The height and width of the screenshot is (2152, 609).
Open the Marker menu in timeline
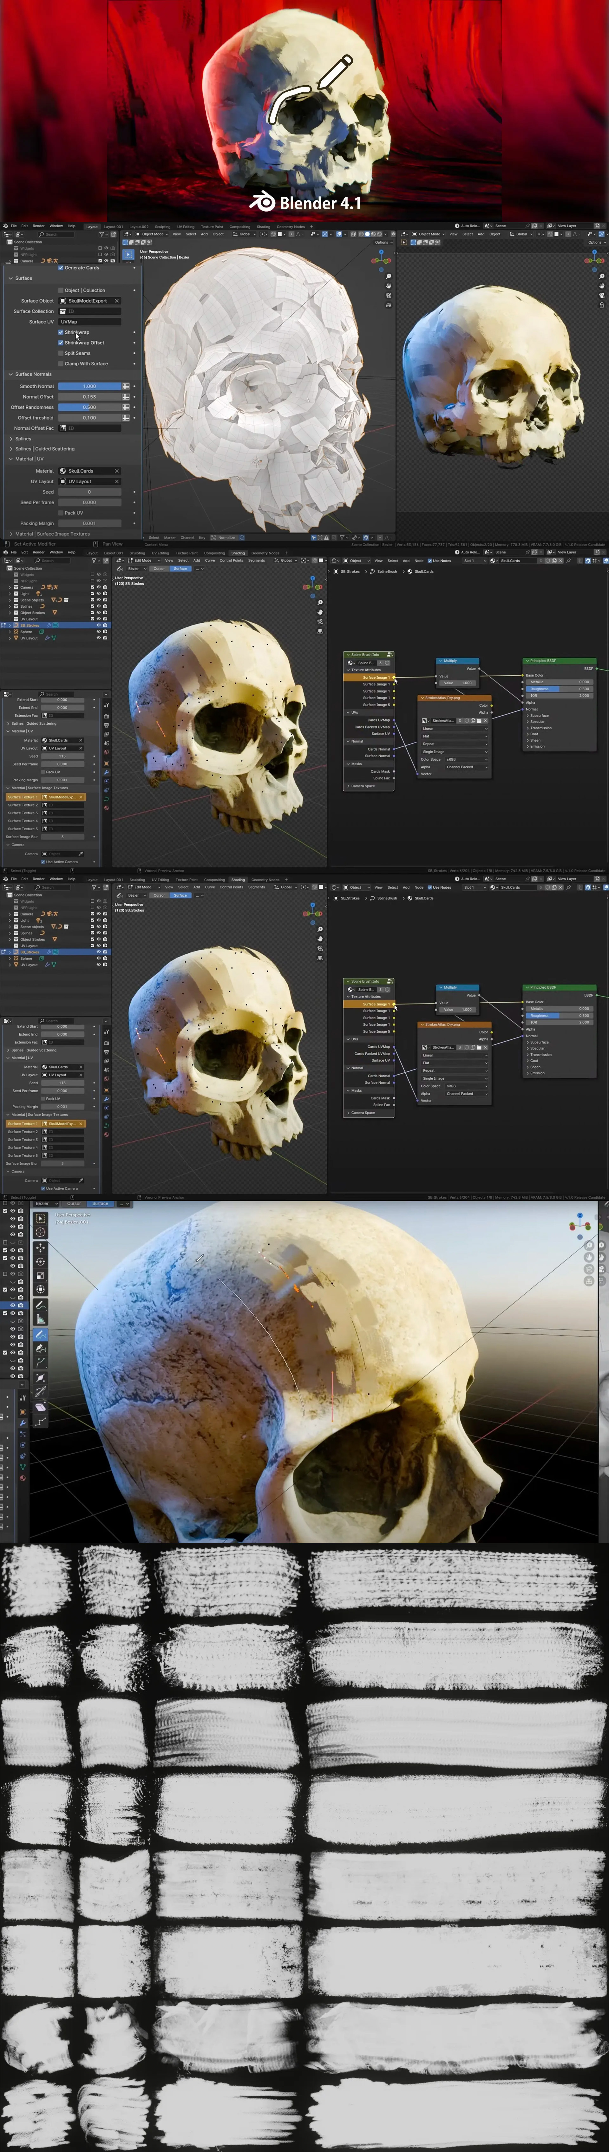[x=170, y=537]
